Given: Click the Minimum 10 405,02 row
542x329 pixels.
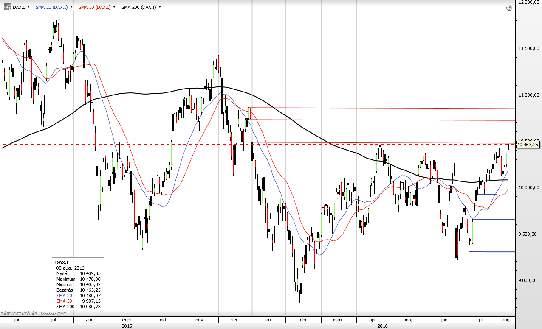Looking at the screenshot, I should 78,285.
